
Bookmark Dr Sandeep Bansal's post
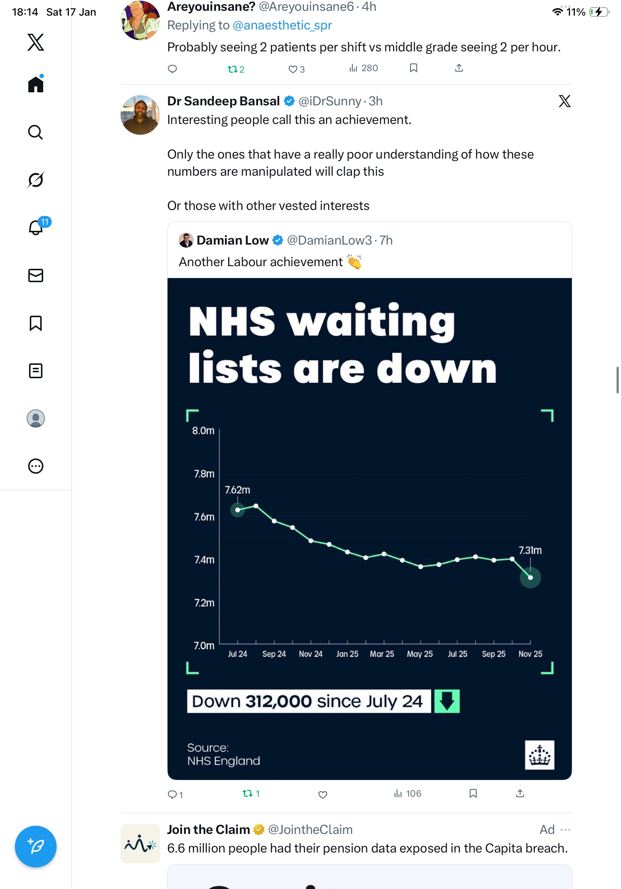pos(473,794)
